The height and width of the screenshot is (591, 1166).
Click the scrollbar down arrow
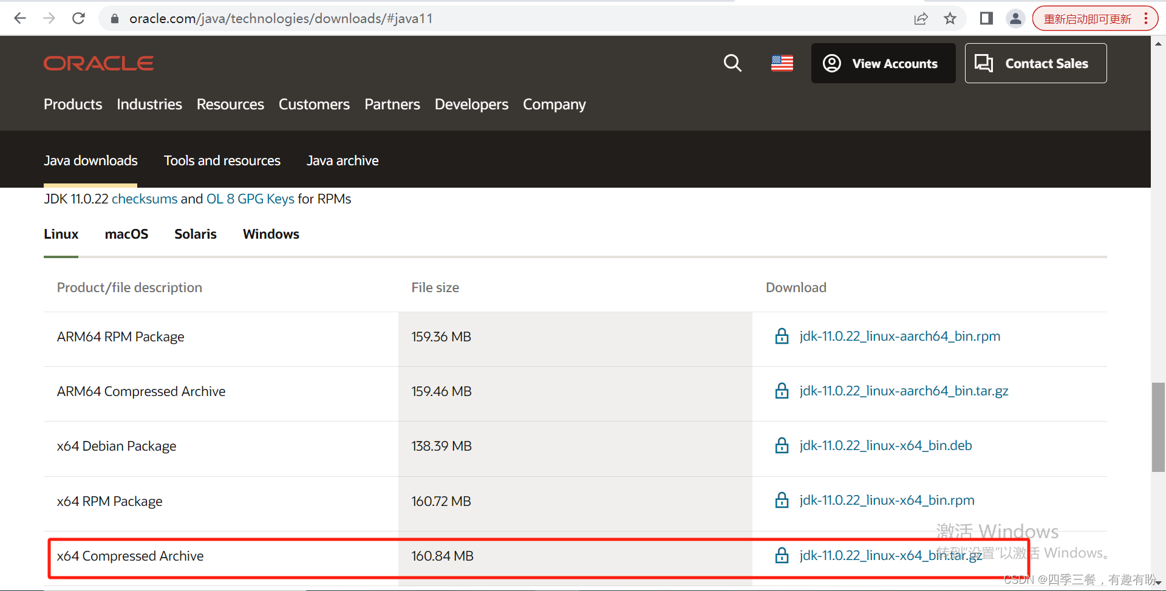[x=1158, y=583]
